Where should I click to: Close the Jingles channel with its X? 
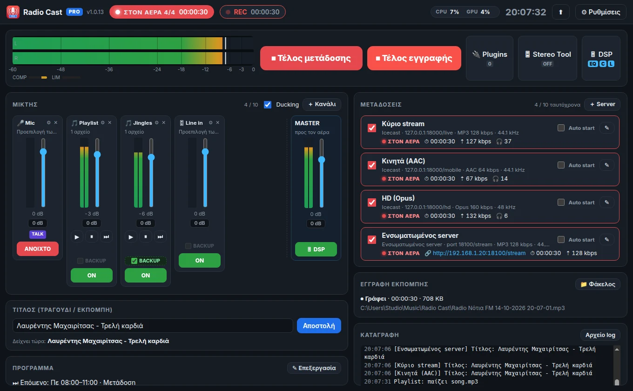[164, 123]
